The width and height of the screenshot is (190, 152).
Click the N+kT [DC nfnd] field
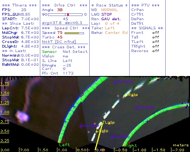point(59,42)
